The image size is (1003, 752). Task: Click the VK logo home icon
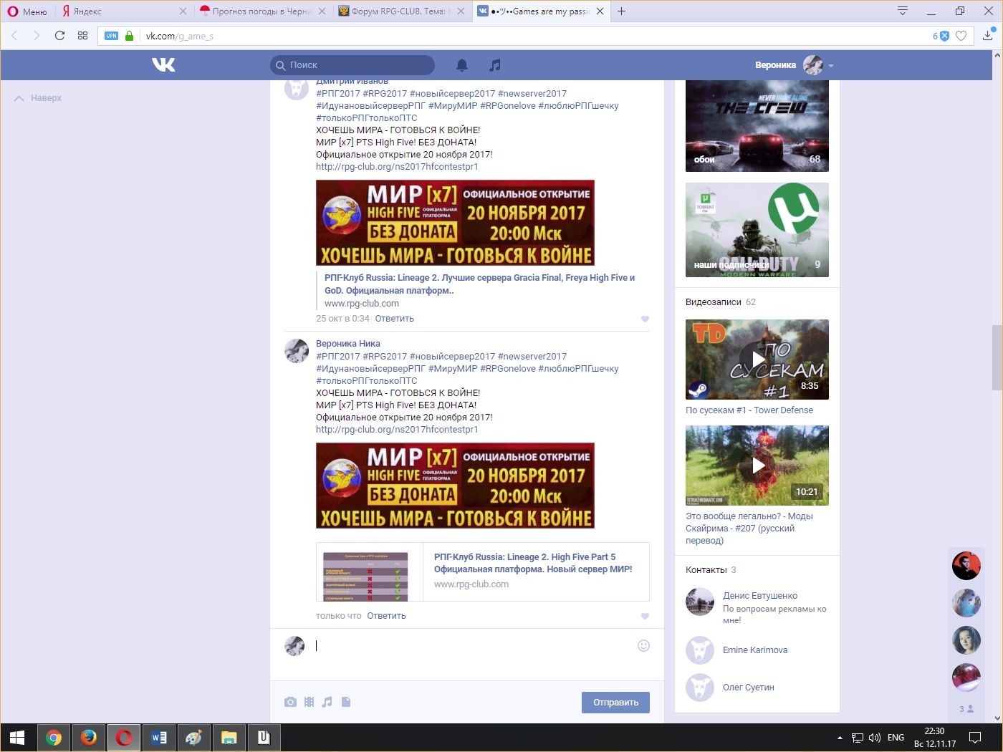coord(163,65)
